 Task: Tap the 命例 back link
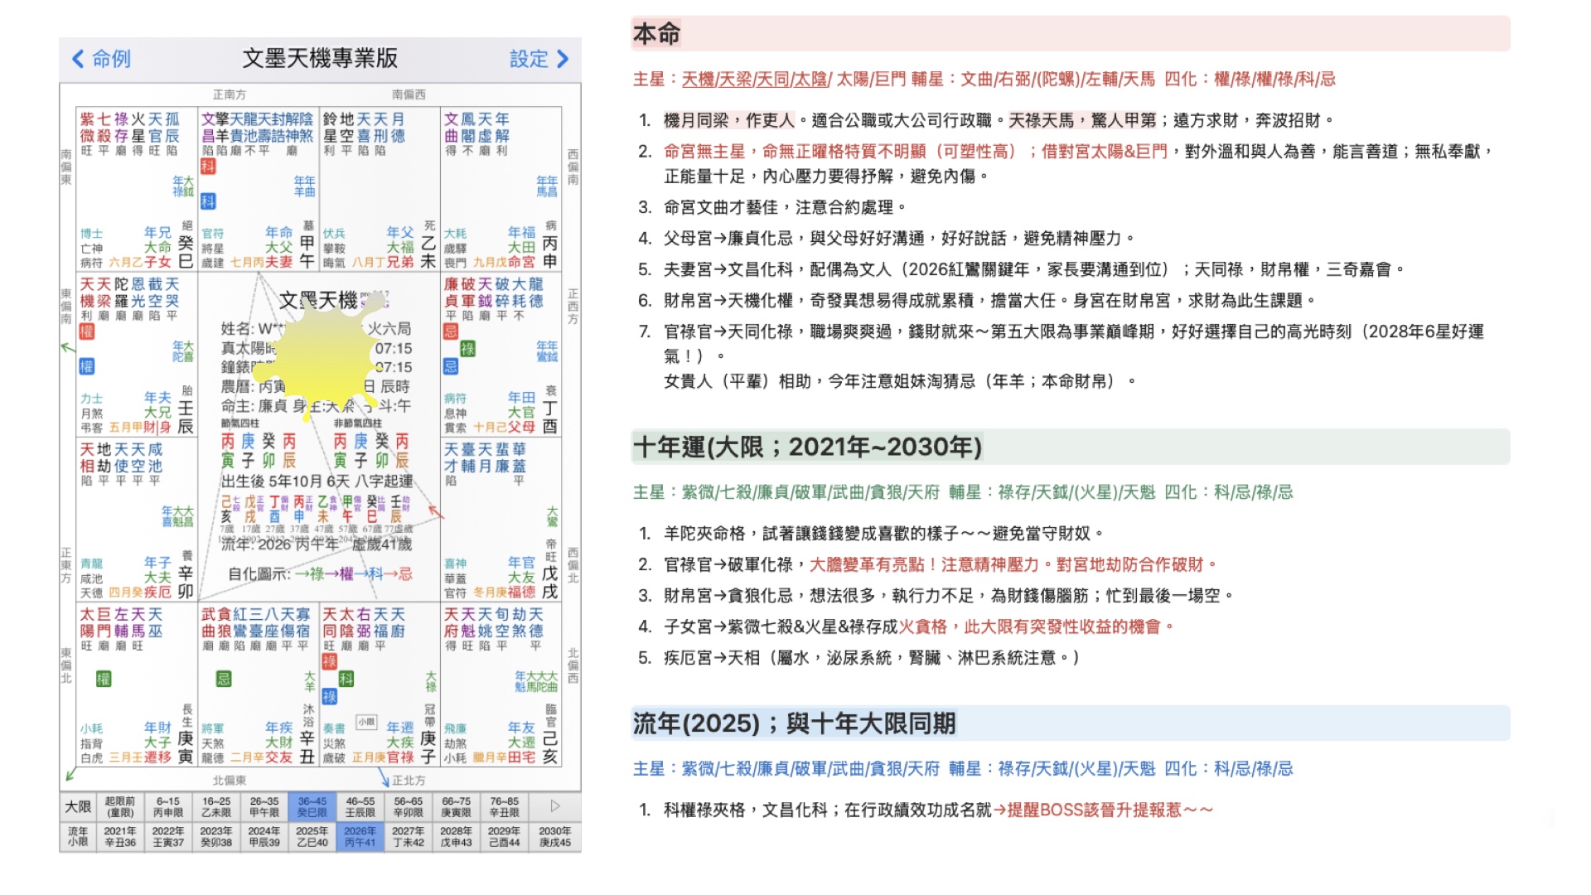point(111,59)
